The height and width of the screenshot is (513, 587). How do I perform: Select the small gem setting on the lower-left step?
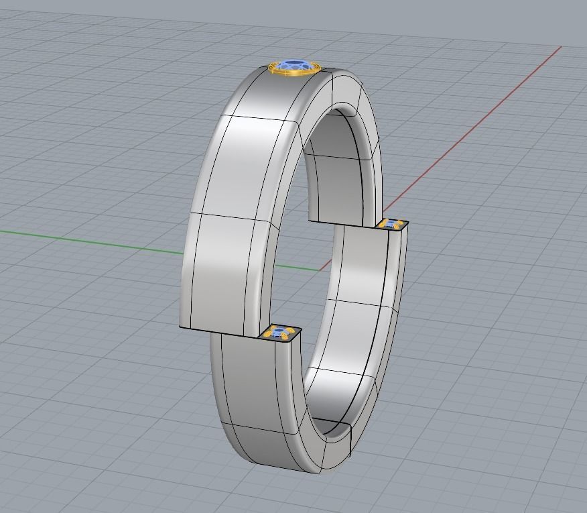pos(279,333)
